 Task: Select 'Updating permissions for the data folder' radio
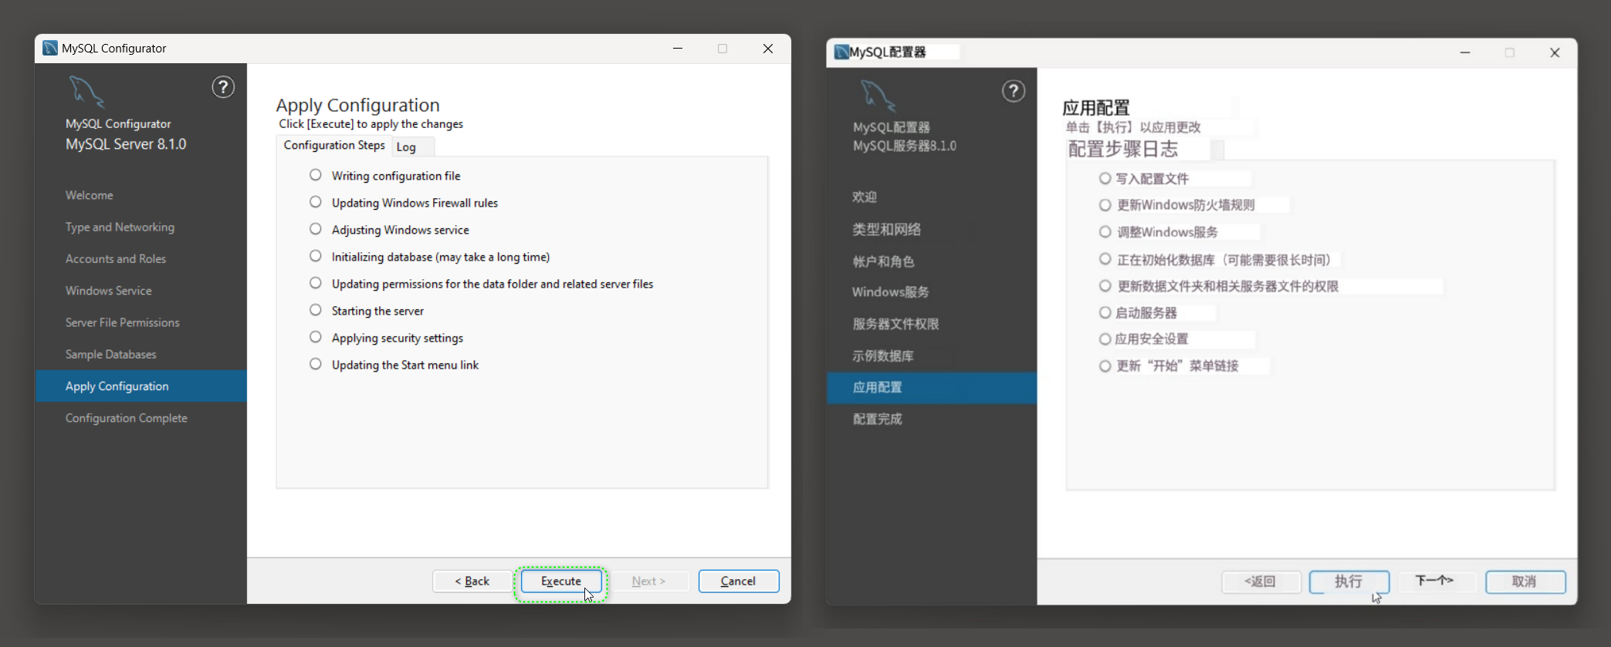click(316, 283)
